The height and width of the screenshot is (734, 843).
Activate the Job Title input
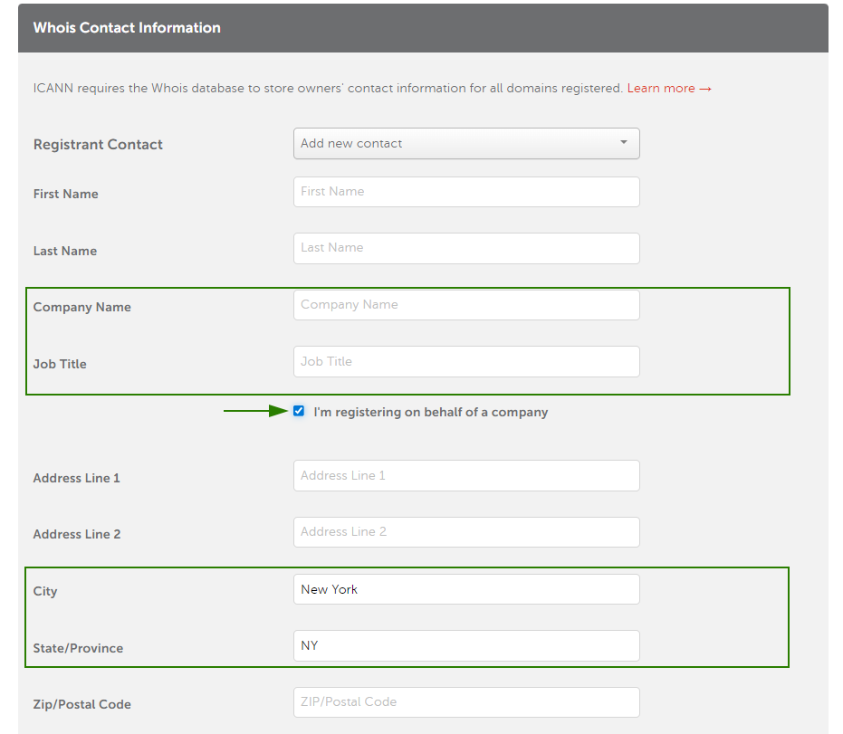coord(466,362)
